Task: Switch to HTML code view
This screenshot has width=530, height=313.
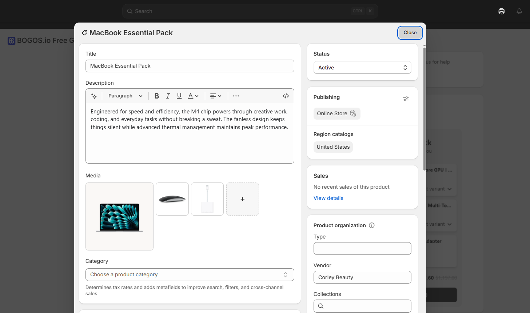Action: coord(286,96)
